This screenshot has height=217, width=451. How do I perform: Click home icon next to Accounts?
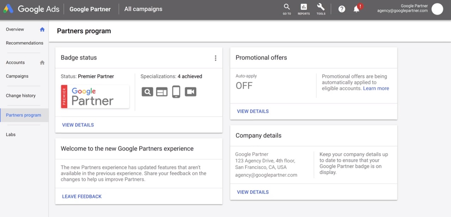[x=42, y=63]
